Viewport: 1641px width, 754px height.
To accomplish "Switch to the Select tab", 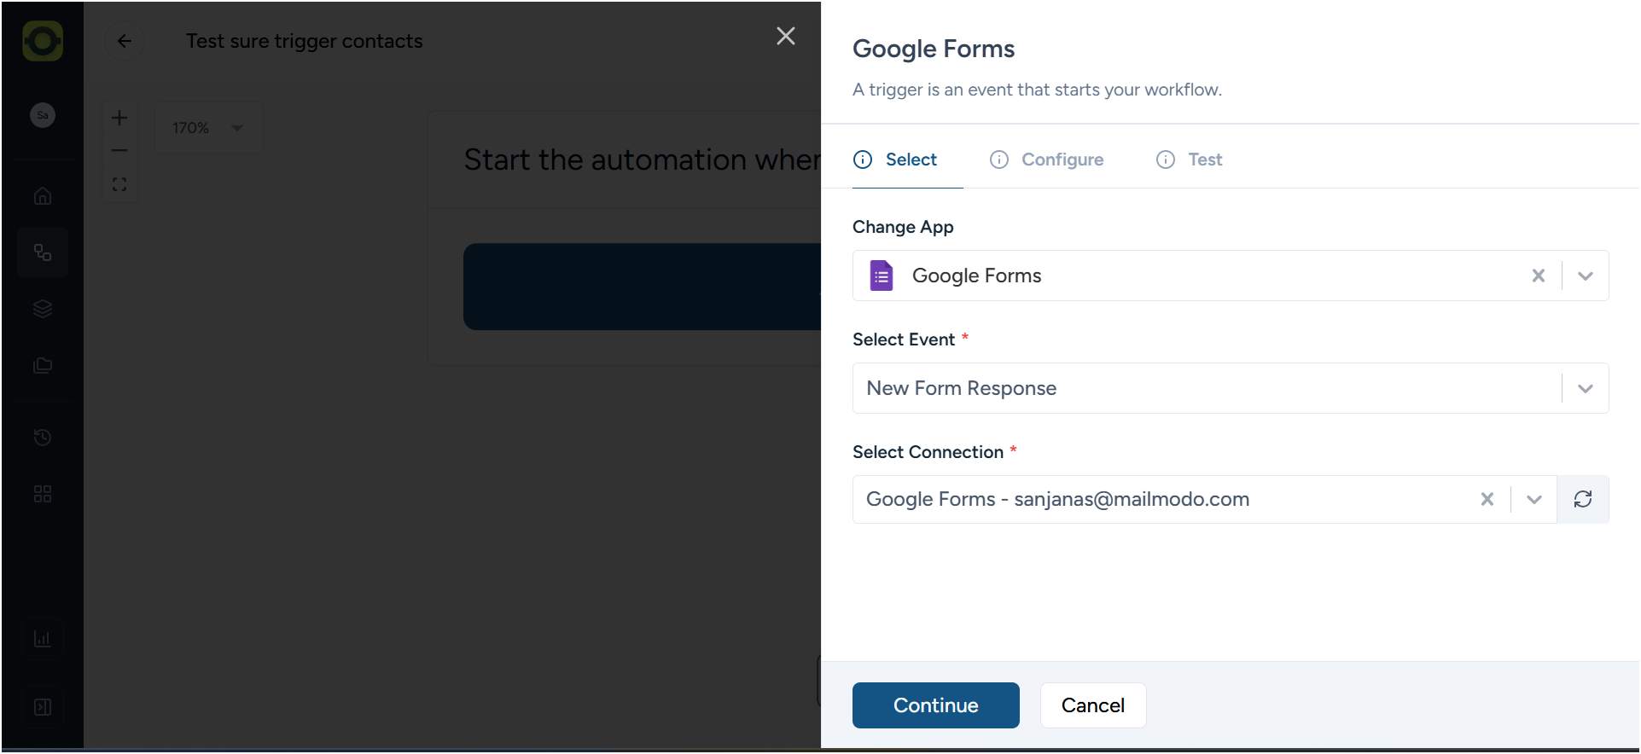I will click(x=896, y=159).
